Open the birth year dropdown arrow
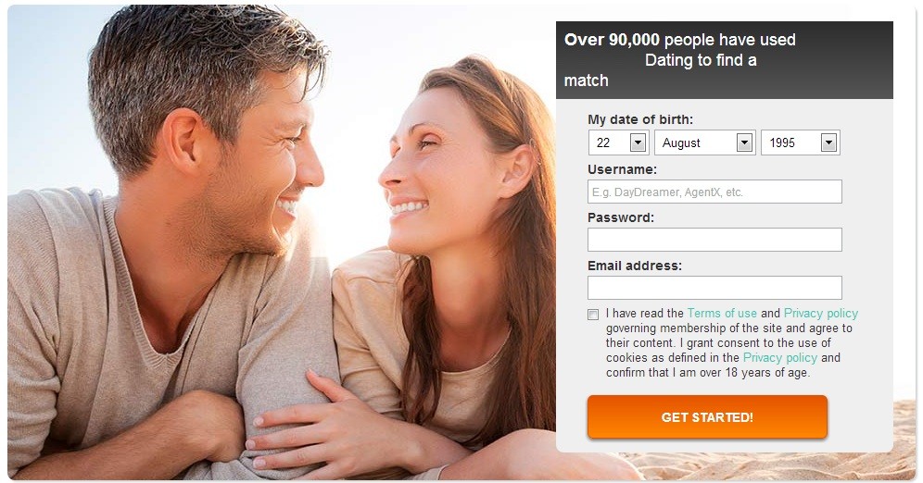This screenshot has height=483, width=923. [x=828, y=142]
